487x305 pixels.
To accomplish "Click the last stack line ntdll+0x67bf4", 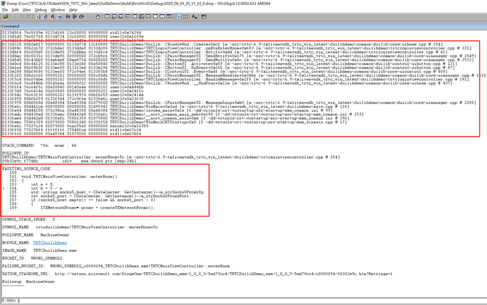I will [72, 133].
